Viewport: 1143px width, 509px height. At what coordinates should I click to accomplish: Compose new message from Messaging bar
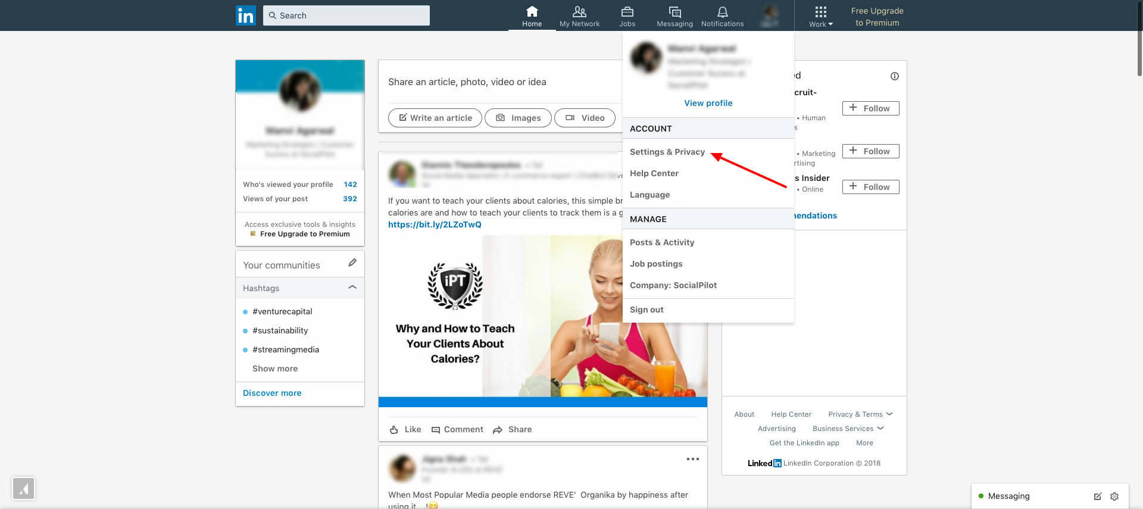pyautogui.click(x=1098, y=496)
